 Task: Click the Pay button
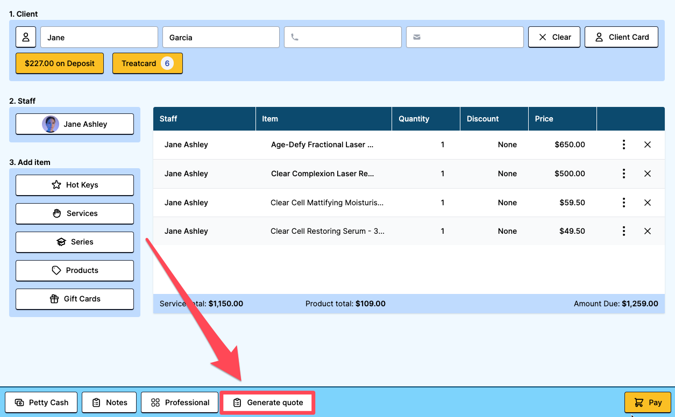648,402
